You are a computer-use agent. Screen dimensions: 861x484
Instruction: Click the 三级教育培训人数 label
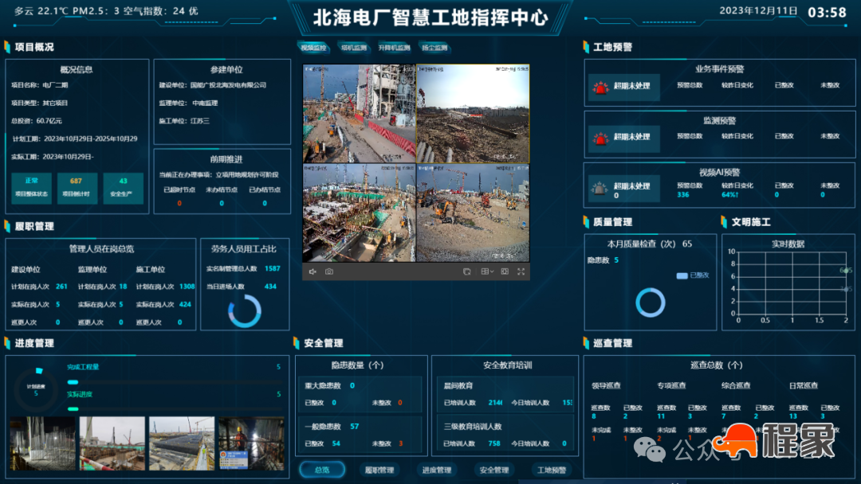[x=473, y=427]
